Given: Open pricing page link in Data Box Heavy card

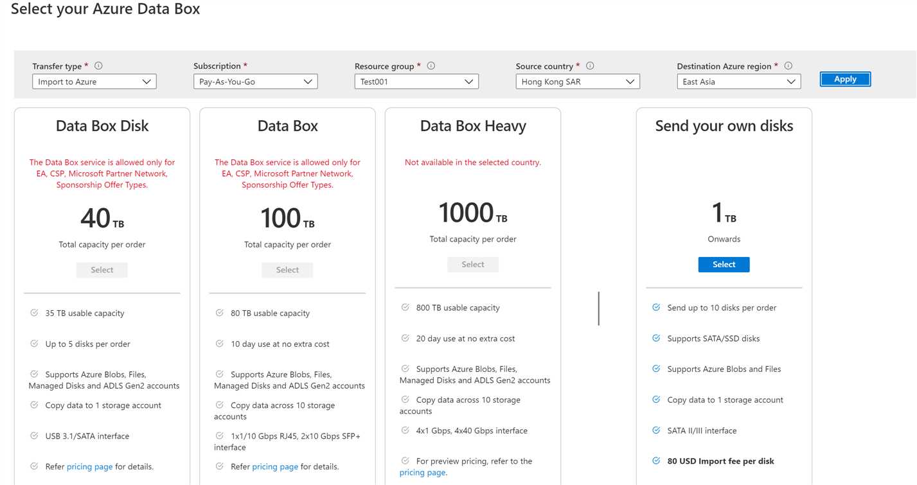Looking at the screenshot, I should 422,472.
